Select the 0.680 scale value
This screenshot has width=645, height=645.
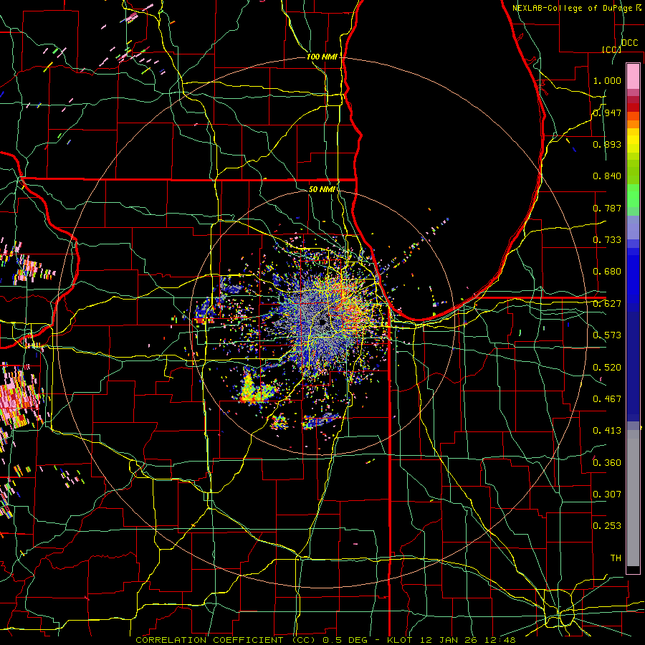pos(607,272)
